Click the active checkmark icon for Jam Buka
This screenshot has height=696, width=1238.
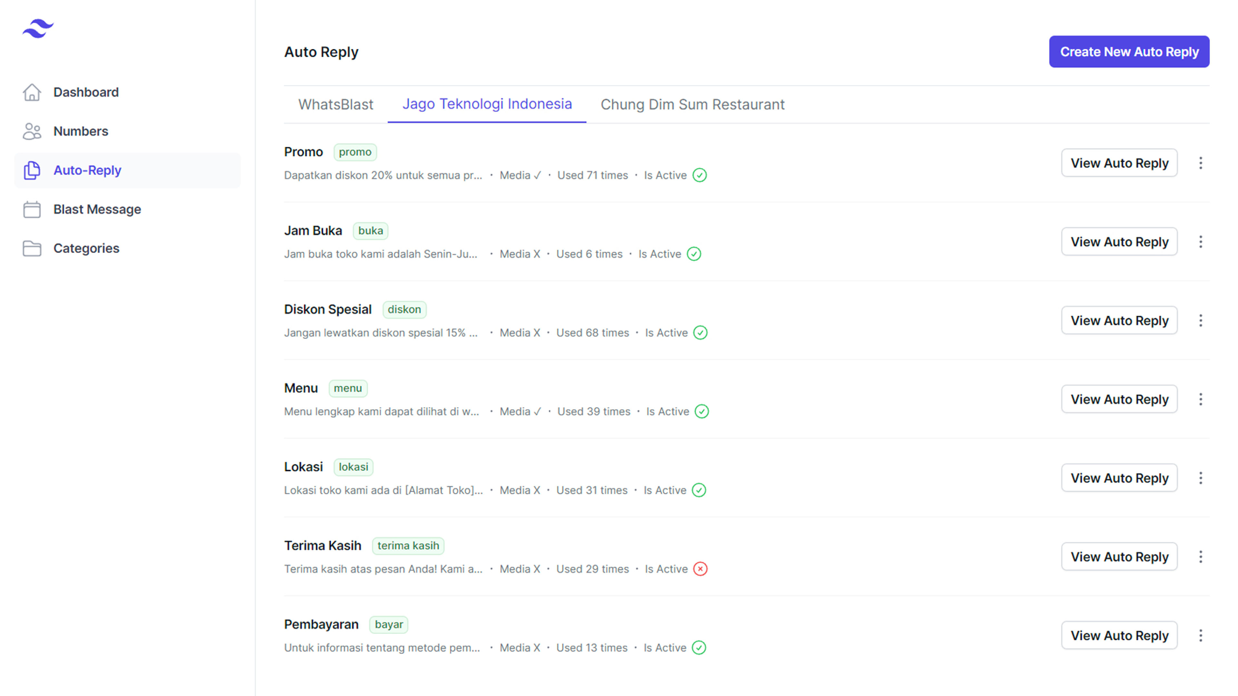coord(694,254)
